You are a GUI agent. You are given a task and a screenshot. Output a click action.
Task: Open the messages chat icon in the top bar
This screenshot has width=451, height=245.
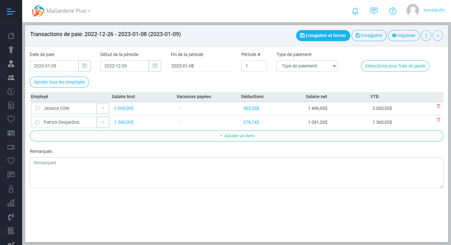pyautogui.click(x=374, y=11)
